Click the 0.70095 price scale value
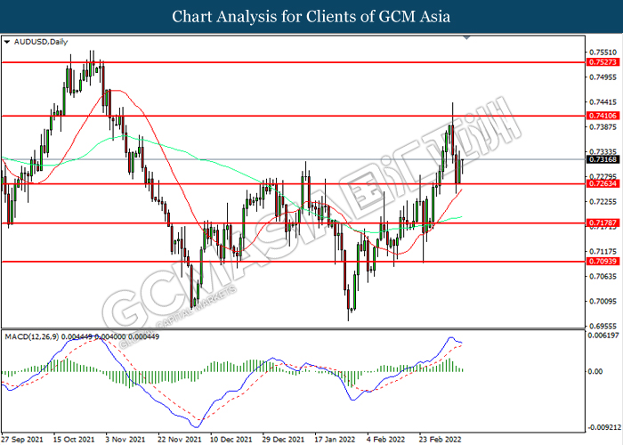Viewport: 623px width, 445px height. click(x=603, y=301)
